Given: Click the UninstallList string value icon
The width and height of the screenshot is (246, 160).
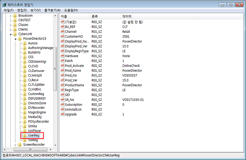Looking at the screenshot, I should (x=62, y=109).
